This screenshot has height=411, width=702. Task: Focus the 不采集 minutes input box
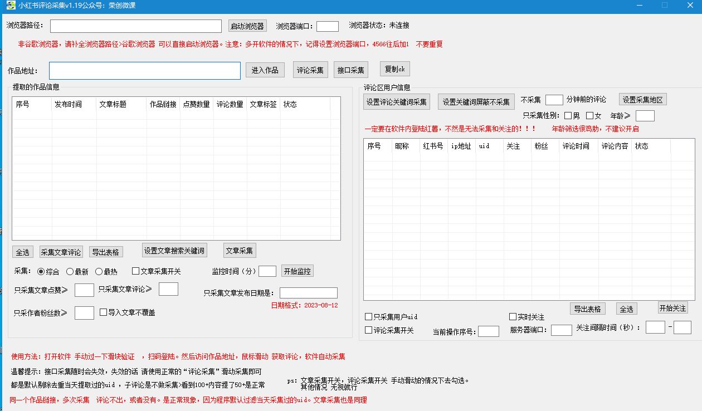point(554,100)
